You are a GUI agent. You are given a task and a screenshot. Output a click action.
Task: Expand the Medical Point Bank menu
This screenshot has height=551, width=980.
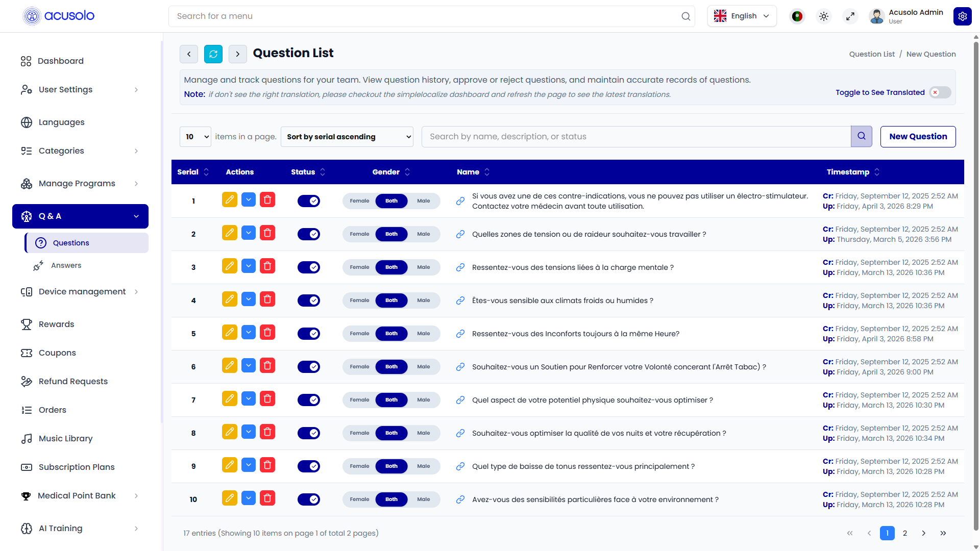[80, 496]
